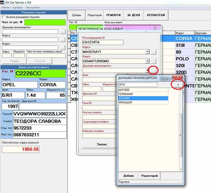Expand the Модел dropdown showing GRANTURISMO
The image size is (211, 193).
[147, 61]
